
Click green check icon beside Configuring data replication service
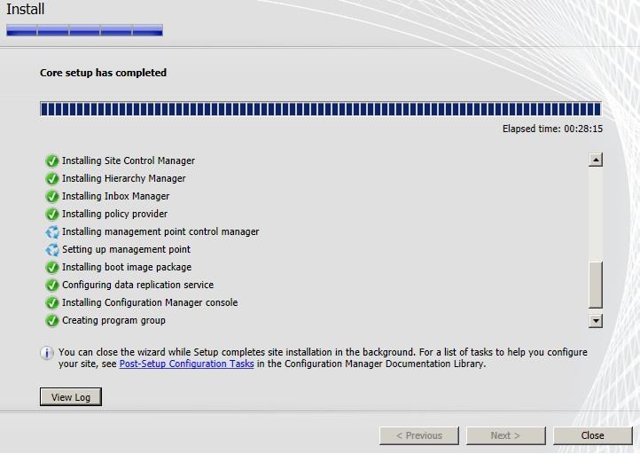tap(51, 285)
